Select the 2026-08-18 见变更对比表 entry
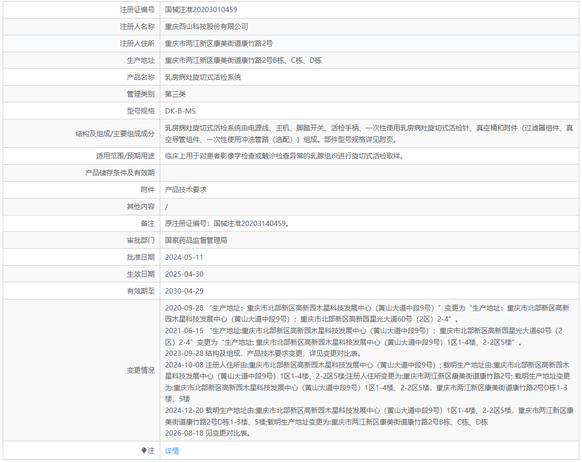This screenshot has width=582, height=462. pos(209,433)
